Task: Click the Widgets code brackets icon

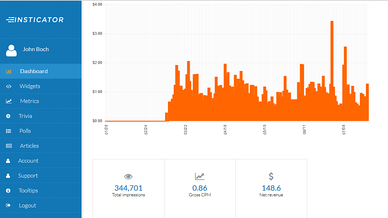Action: 9,86
